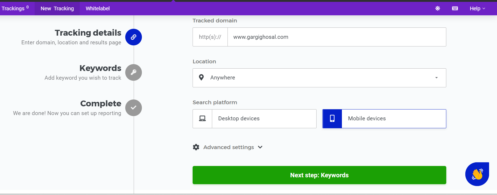Click the Keywords step heading
This screenshot has width=497, height=195.
click(100, 68)
